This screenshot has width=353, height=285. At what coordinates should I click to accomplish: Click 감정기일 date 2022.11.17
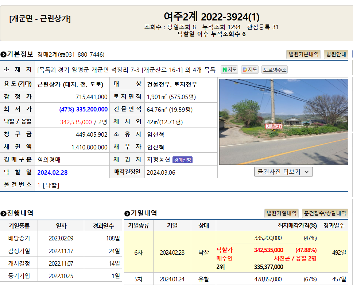(x=61, y=251)
